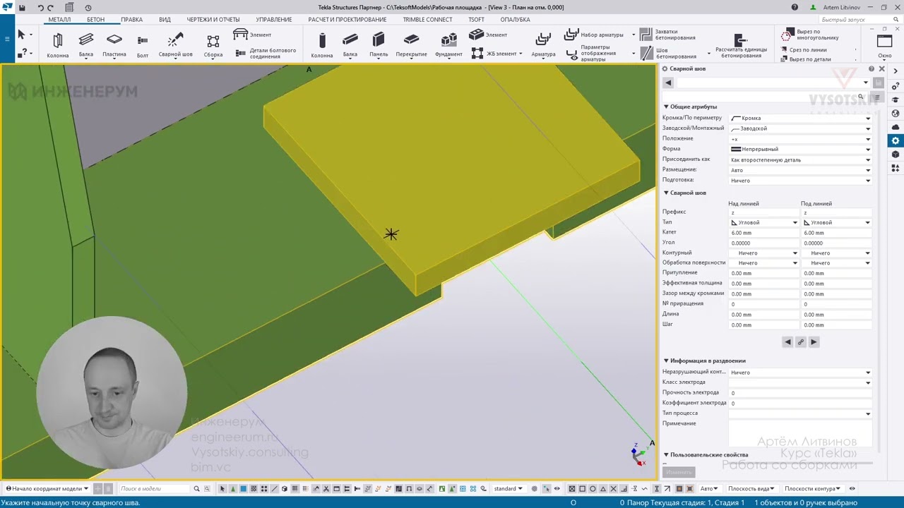Image resolution: width=904 pixels, height=508 pixels.
Task: Open the hamburger File menu
Action: coord(7,37)
